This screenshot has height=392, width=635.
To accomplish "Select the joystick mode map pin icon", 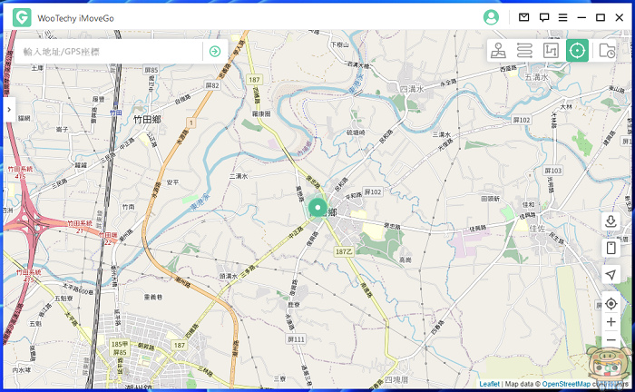I will click(x=499, y=51).
